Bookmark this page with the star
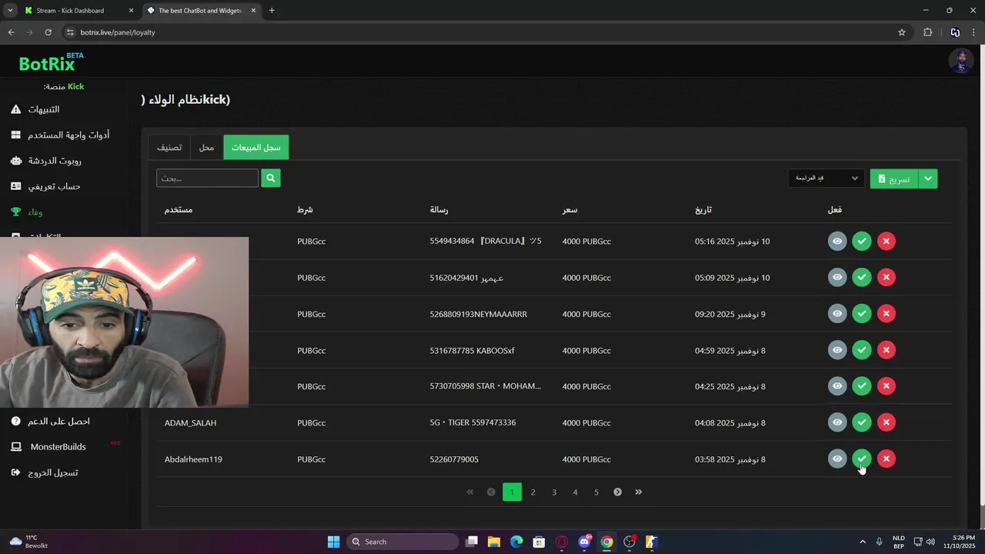Image resolution: width=985 pixels, height=554 pixels. click(902, 32)
